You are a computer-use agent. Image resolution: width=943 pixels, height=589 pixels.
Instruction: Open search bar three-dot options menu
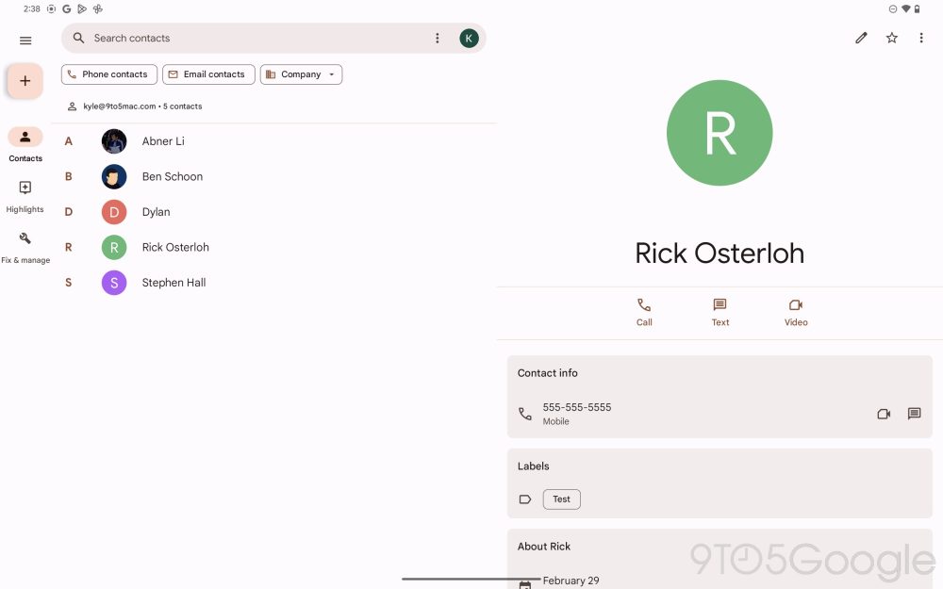437,39
